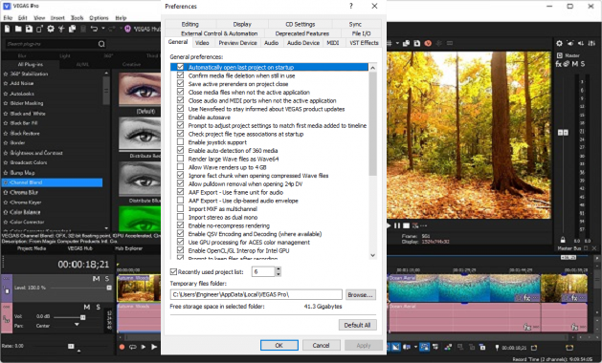Uncheck Confirm media file deletion checkbox
The width and height of the screenshot is (602, 363).
tap(180, 75)
